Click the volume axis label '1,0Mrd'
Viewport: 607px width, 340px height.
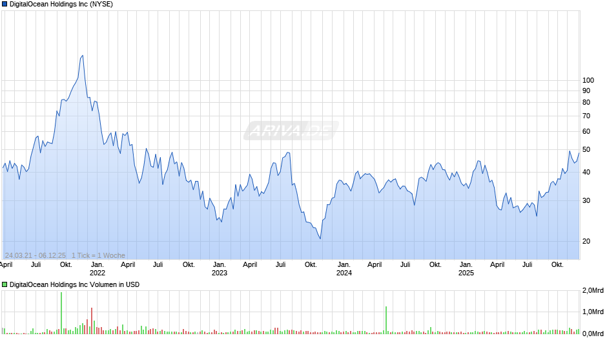coord(593,312)
